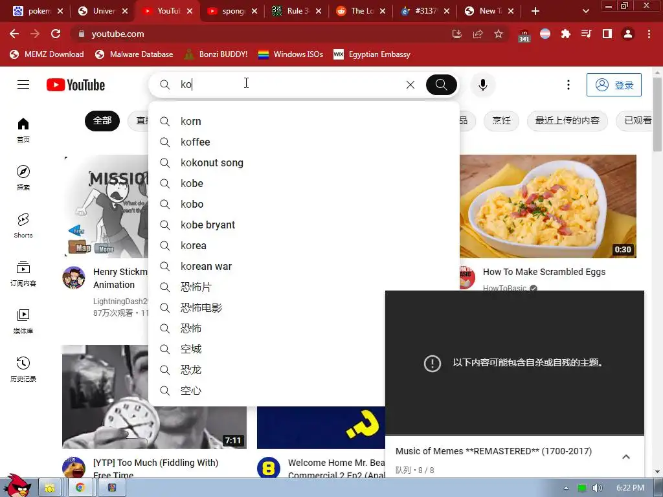Viewport: 663px width, 497px height.
Task: Open 'Music of Memes **REMASTERED**' miniplayer title
Action: 493,451
